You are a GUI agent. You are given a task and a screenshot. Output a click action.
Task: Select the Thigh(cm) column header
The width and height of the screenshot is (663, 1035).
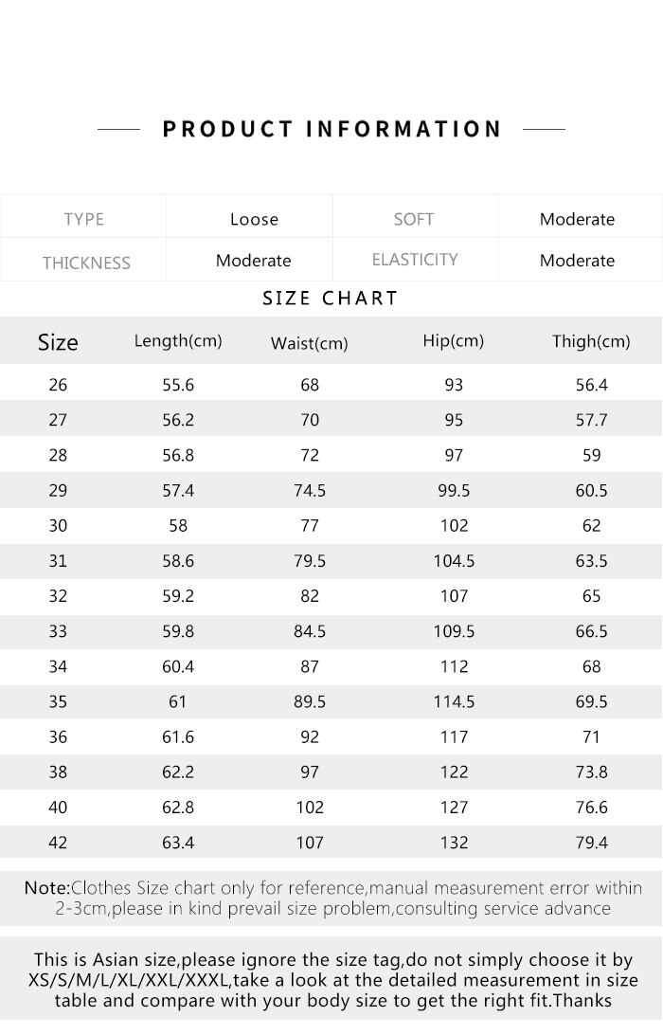point(591,341)
